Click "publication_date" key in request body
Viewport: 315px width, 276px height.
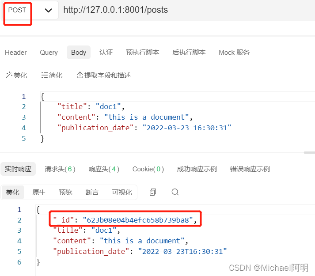(95, 128)
